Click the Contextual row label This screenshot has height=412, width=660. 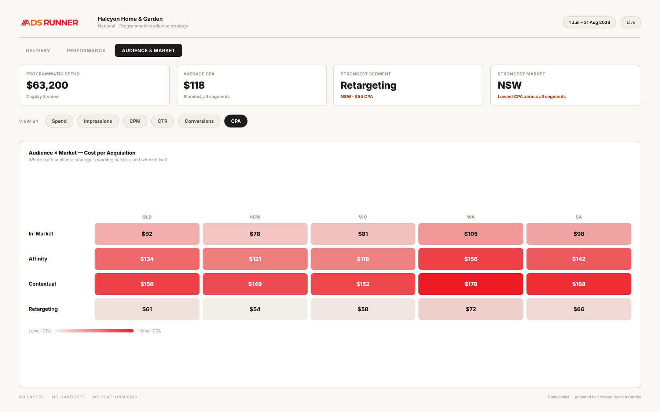pos(42,284)
